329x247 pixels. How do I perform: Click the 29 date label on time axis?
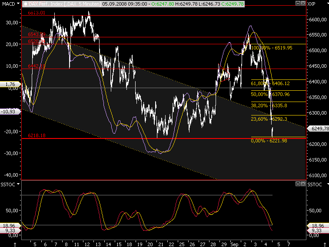[224, 244]
